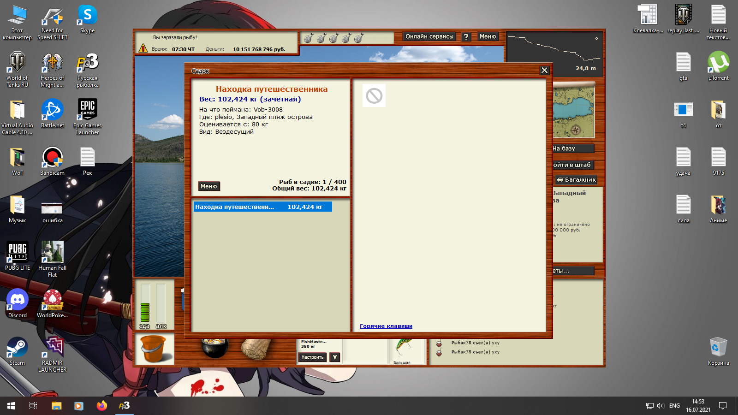Open the gta text file

(x=683, y=66)
